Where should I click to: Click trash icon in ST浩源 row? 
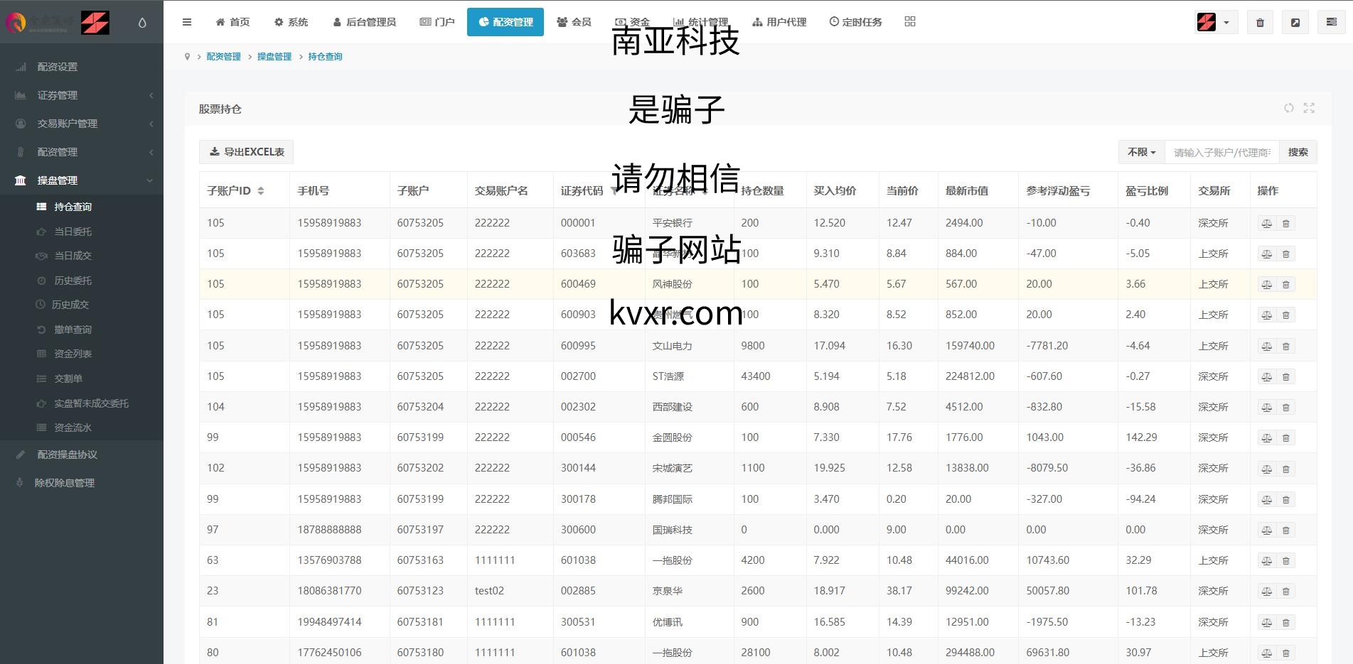(x=1285, y=377)
